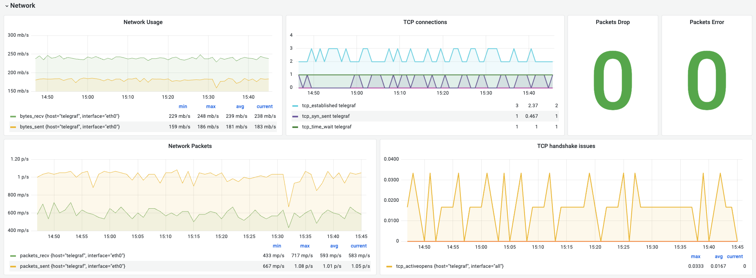Click the large zero value in Packets Drop

coord(612,81)
